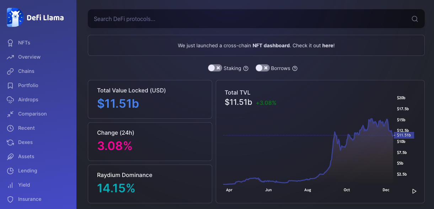This screenshot has height=209, width=434.
Task: Click the Airdrops cloud icon
Action: 10,100
